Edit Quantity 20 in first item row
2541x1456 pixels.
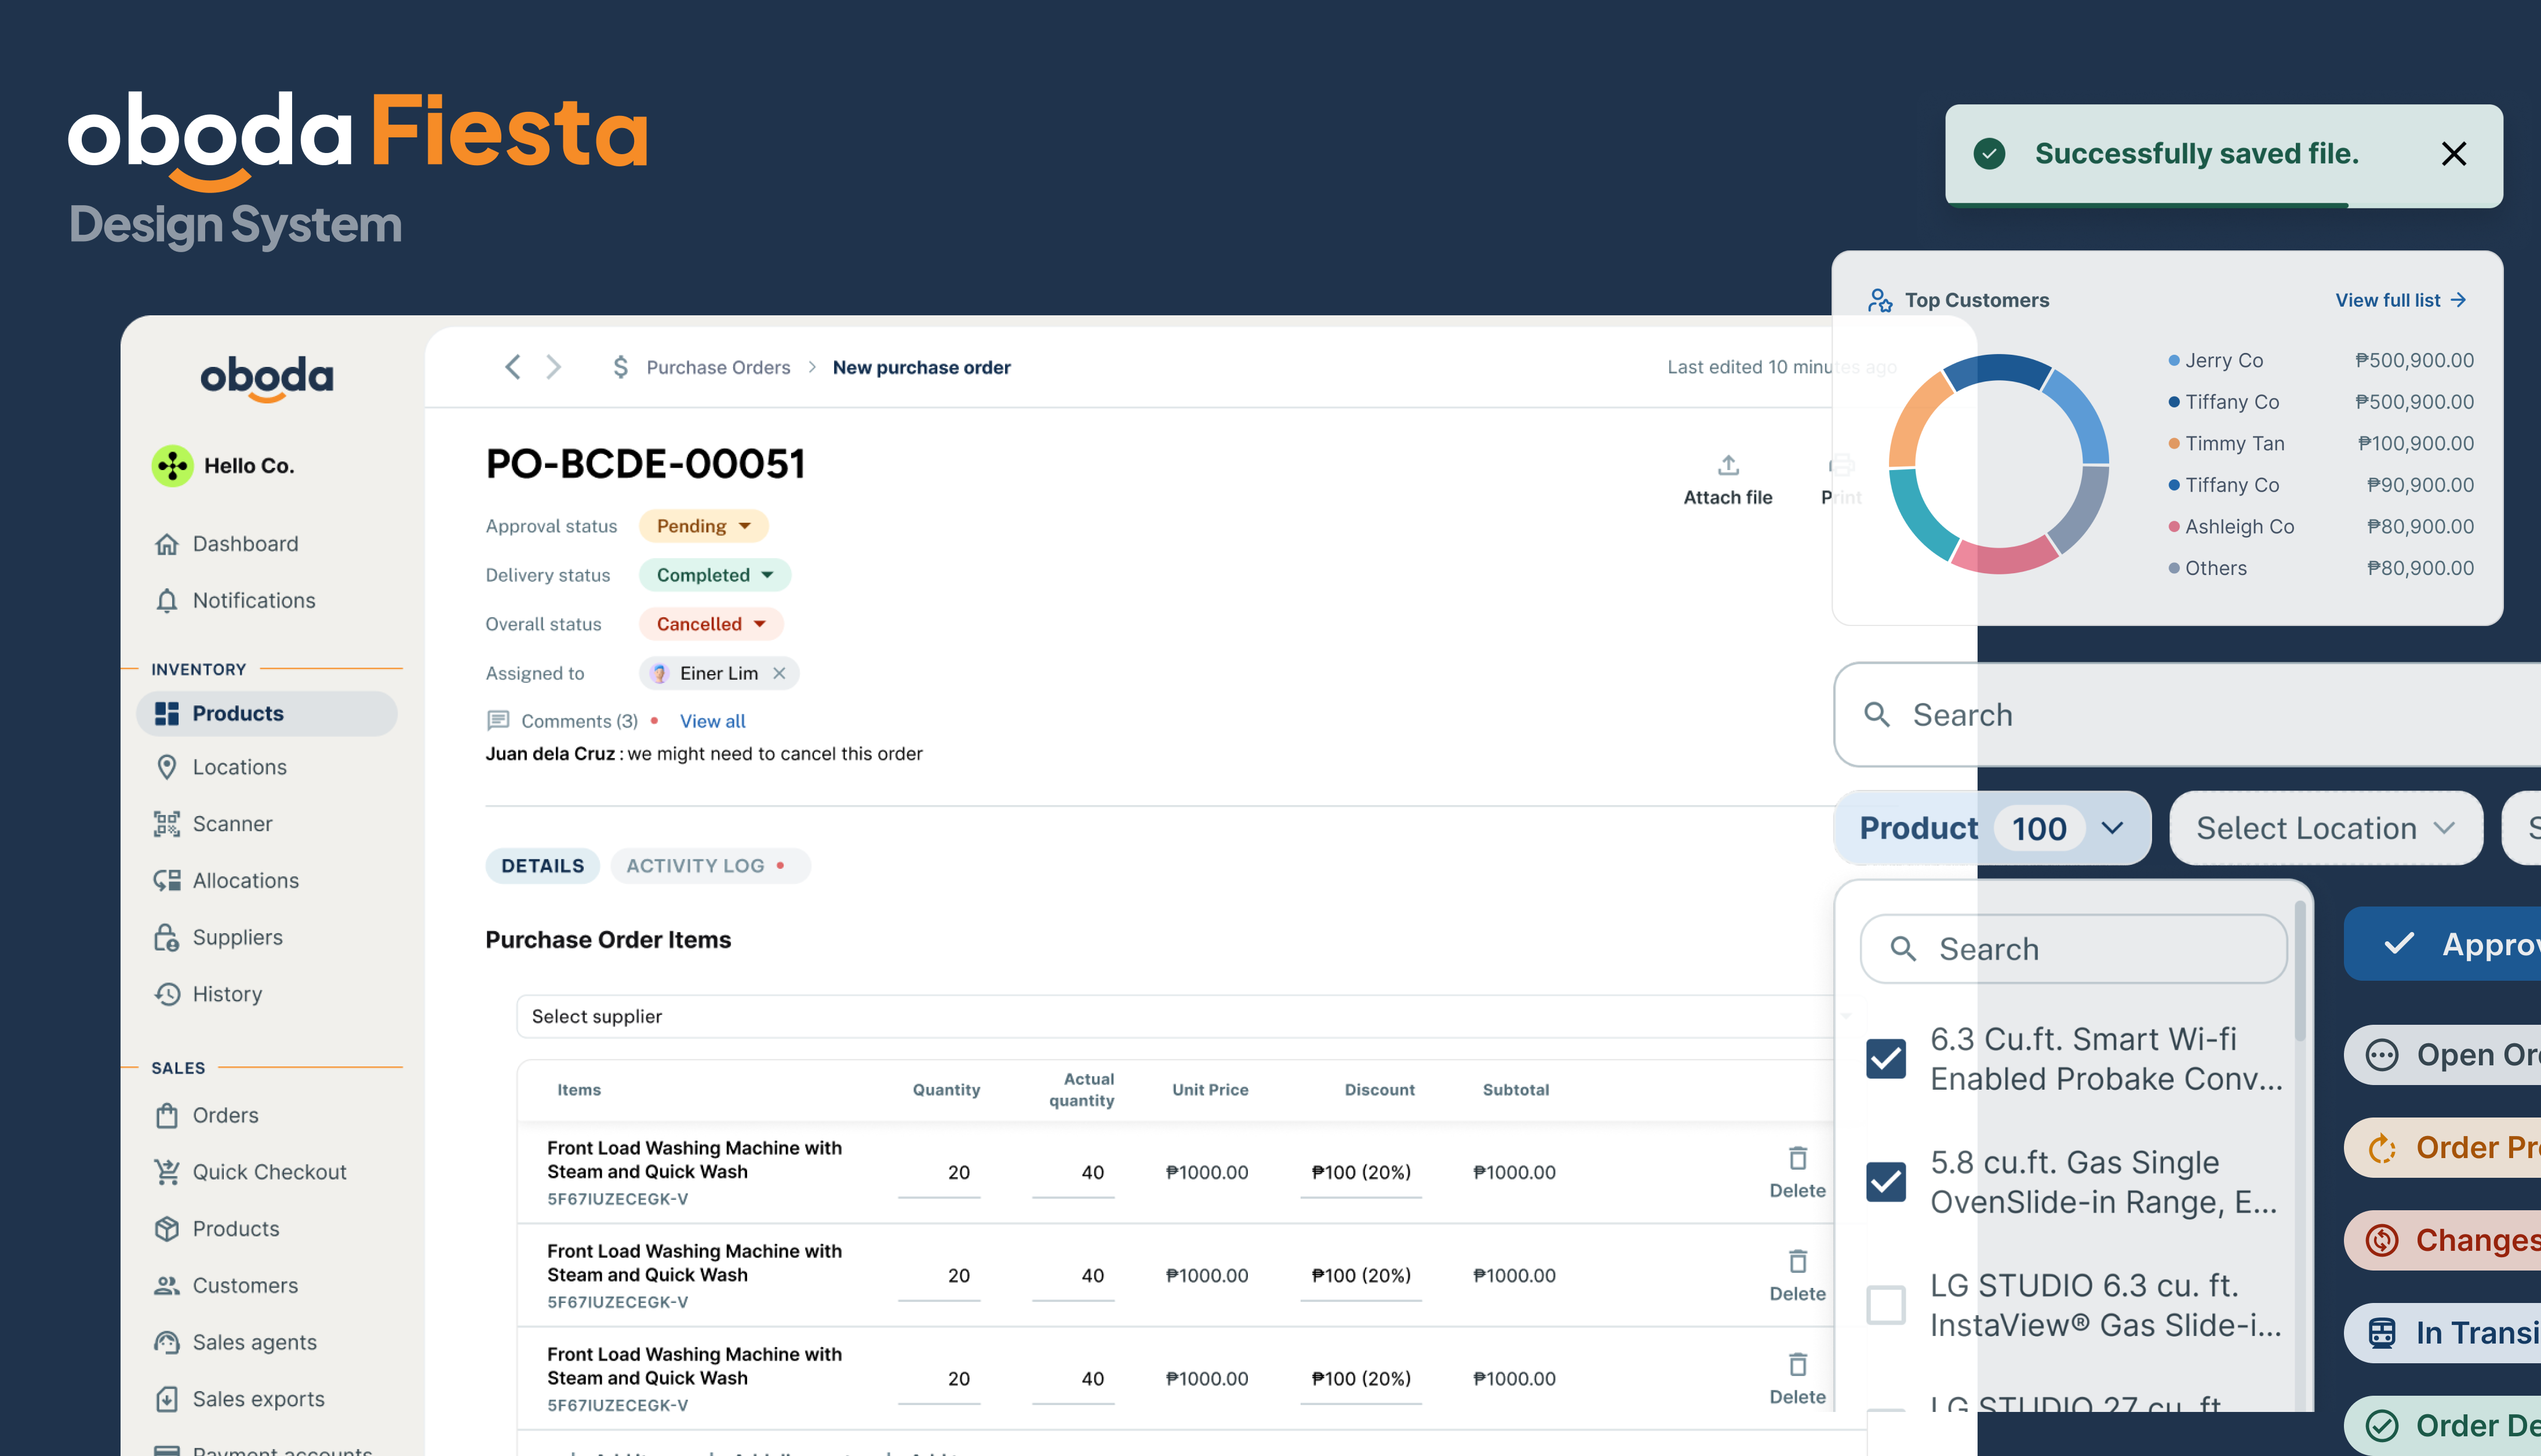[940, 1173]
